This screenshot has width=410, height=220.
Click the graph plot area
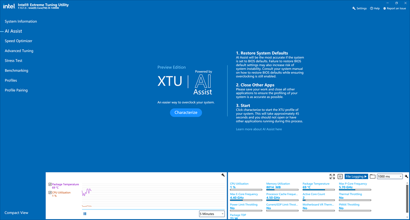click(153, 196)
